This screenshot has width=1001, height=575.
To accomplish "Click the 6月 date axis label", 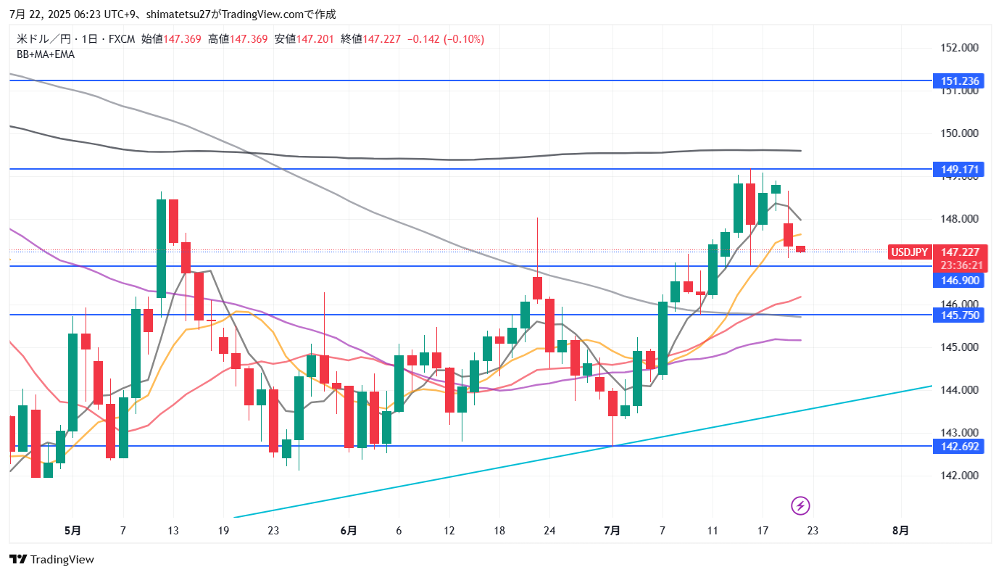I will [x=349, y=530].
